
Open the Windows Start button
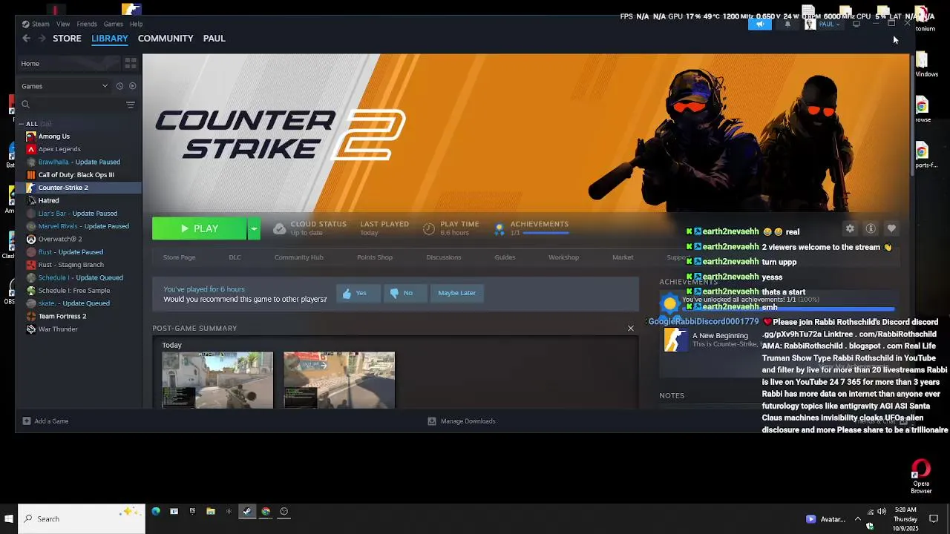click(x=9, y=518)
